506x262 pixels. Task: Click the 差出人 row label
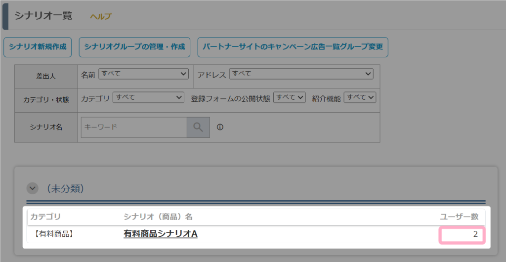pos(46,77)
